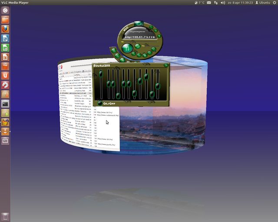Open the sound volume indicator
278x222 pixels.
[x=223, y=3]
